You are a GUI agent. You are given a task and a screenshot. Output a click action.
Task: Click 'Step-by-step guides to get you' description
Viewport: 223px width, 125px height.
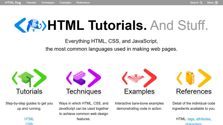[x=29, y=103]
